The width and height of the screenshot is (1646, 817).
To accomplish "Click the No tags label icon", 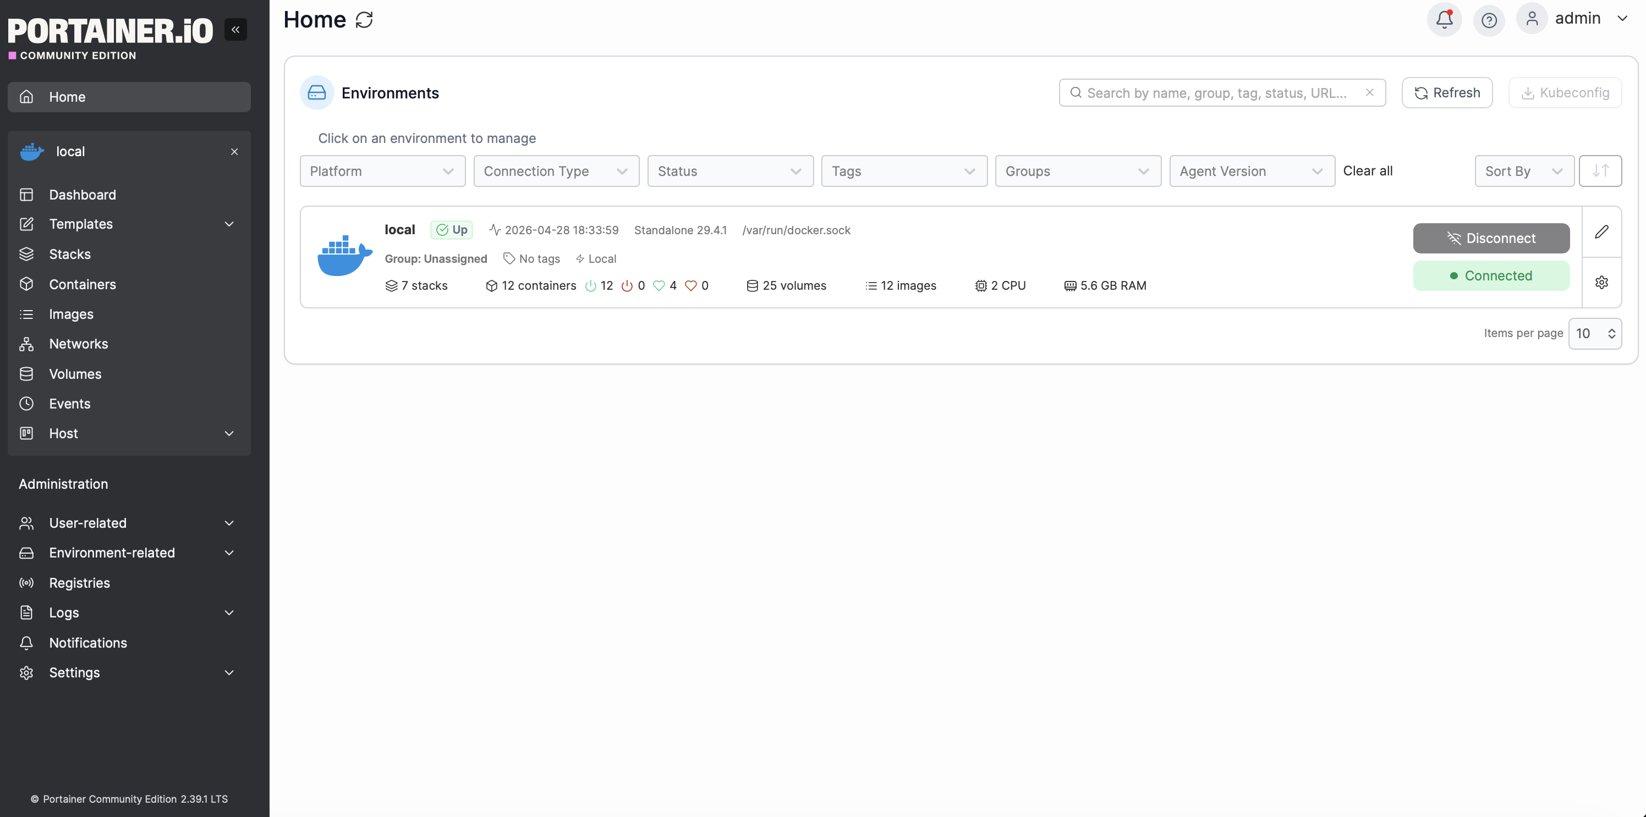I will pos(509,258).
